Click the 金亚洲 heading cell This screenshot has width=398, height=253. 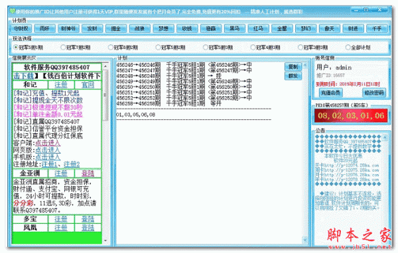click(31, 174)
